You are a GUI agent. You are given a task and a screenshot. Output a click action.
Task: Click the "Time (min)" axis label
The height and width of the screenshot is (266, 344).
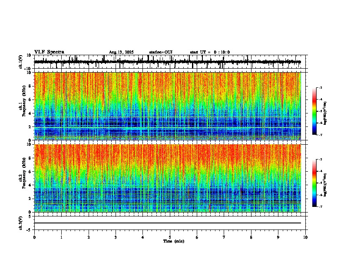(174, 241)
